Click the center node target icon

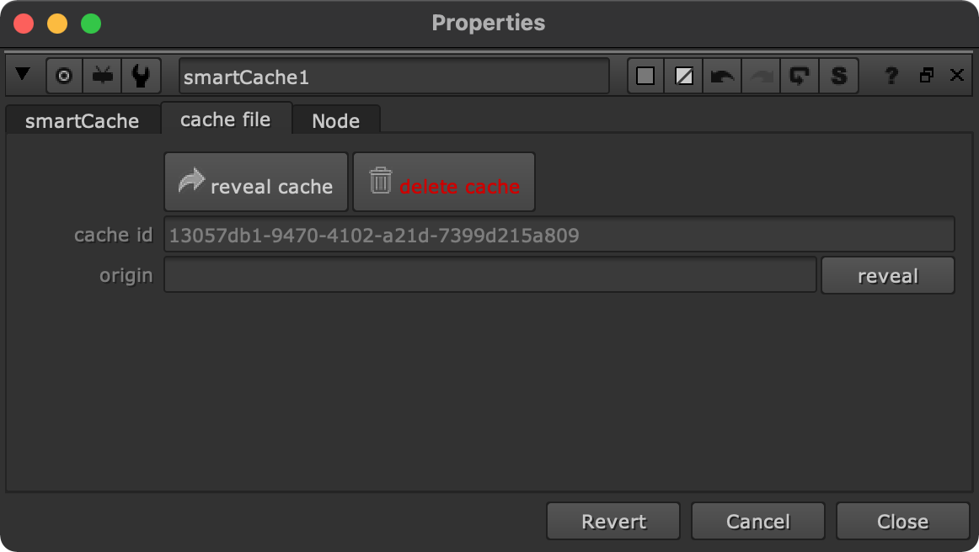click(63, 75)
